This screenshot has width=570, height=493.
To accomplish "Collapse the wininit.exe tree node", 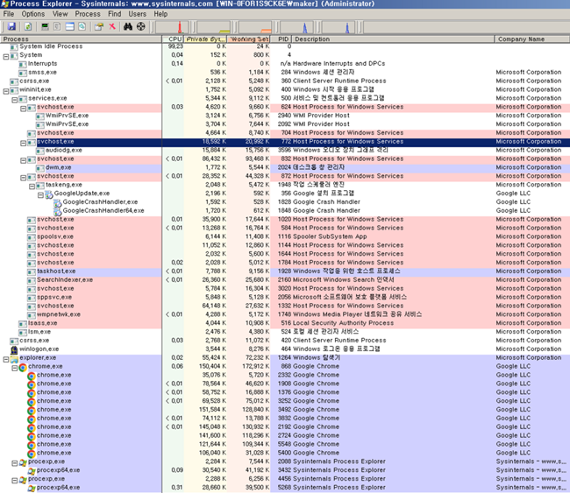I will (6, 91).
